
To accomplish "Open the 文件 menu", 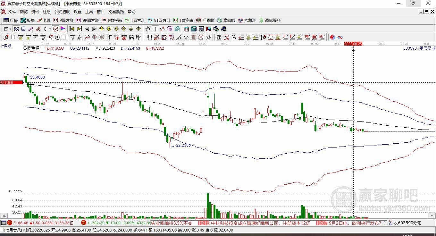I will click(12, 12).
